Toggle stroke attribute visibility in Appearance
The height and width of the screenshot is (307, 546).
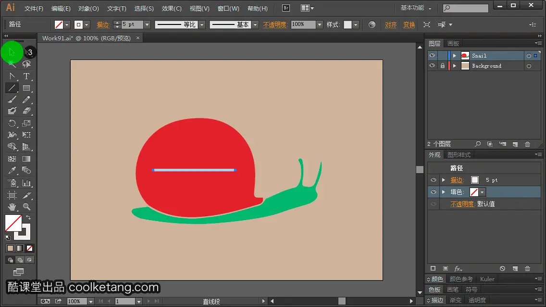pos(434,180)
